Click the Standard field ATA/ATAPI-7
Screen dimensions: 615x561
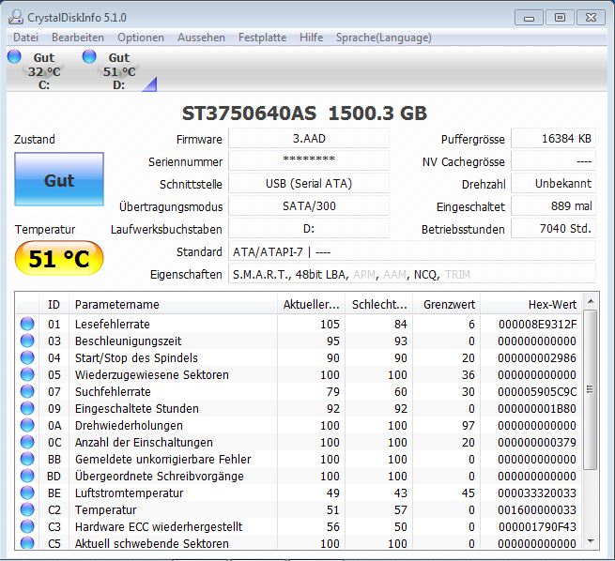point(412,251)
